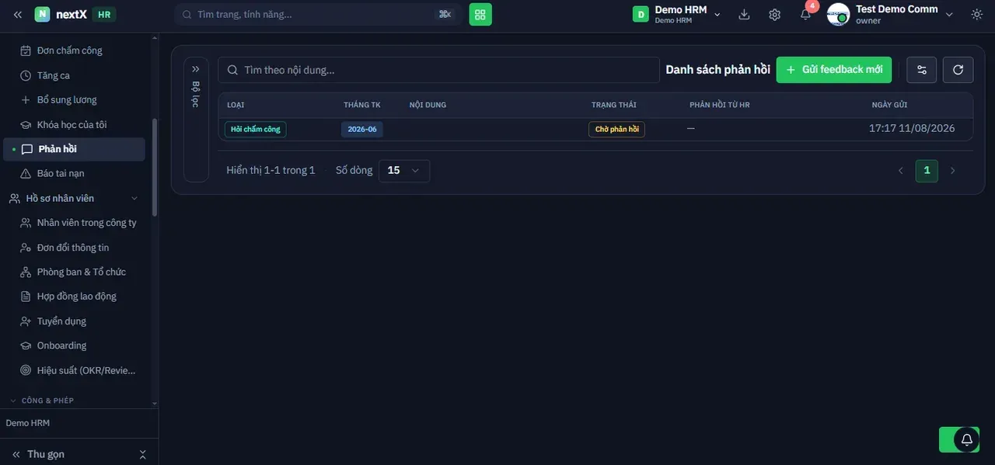Go to previous page arrow

tap(901, 171)
